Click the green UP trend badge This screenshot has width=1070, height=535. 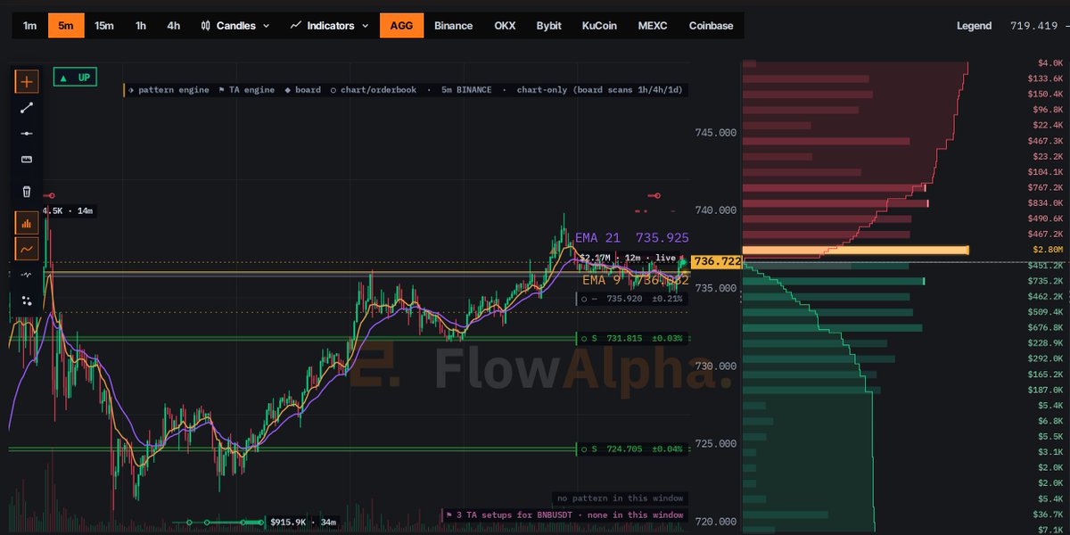click(75, 78)
